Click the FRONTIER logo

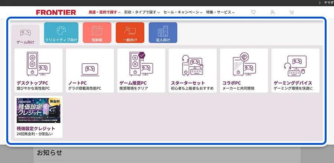[x=56, y=12]
